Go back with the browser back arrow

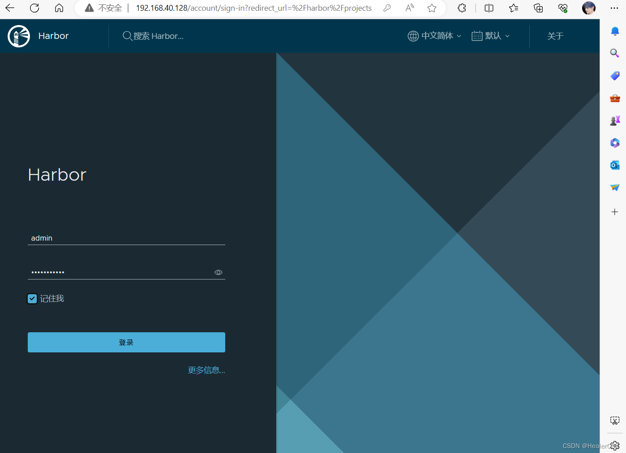10,8
